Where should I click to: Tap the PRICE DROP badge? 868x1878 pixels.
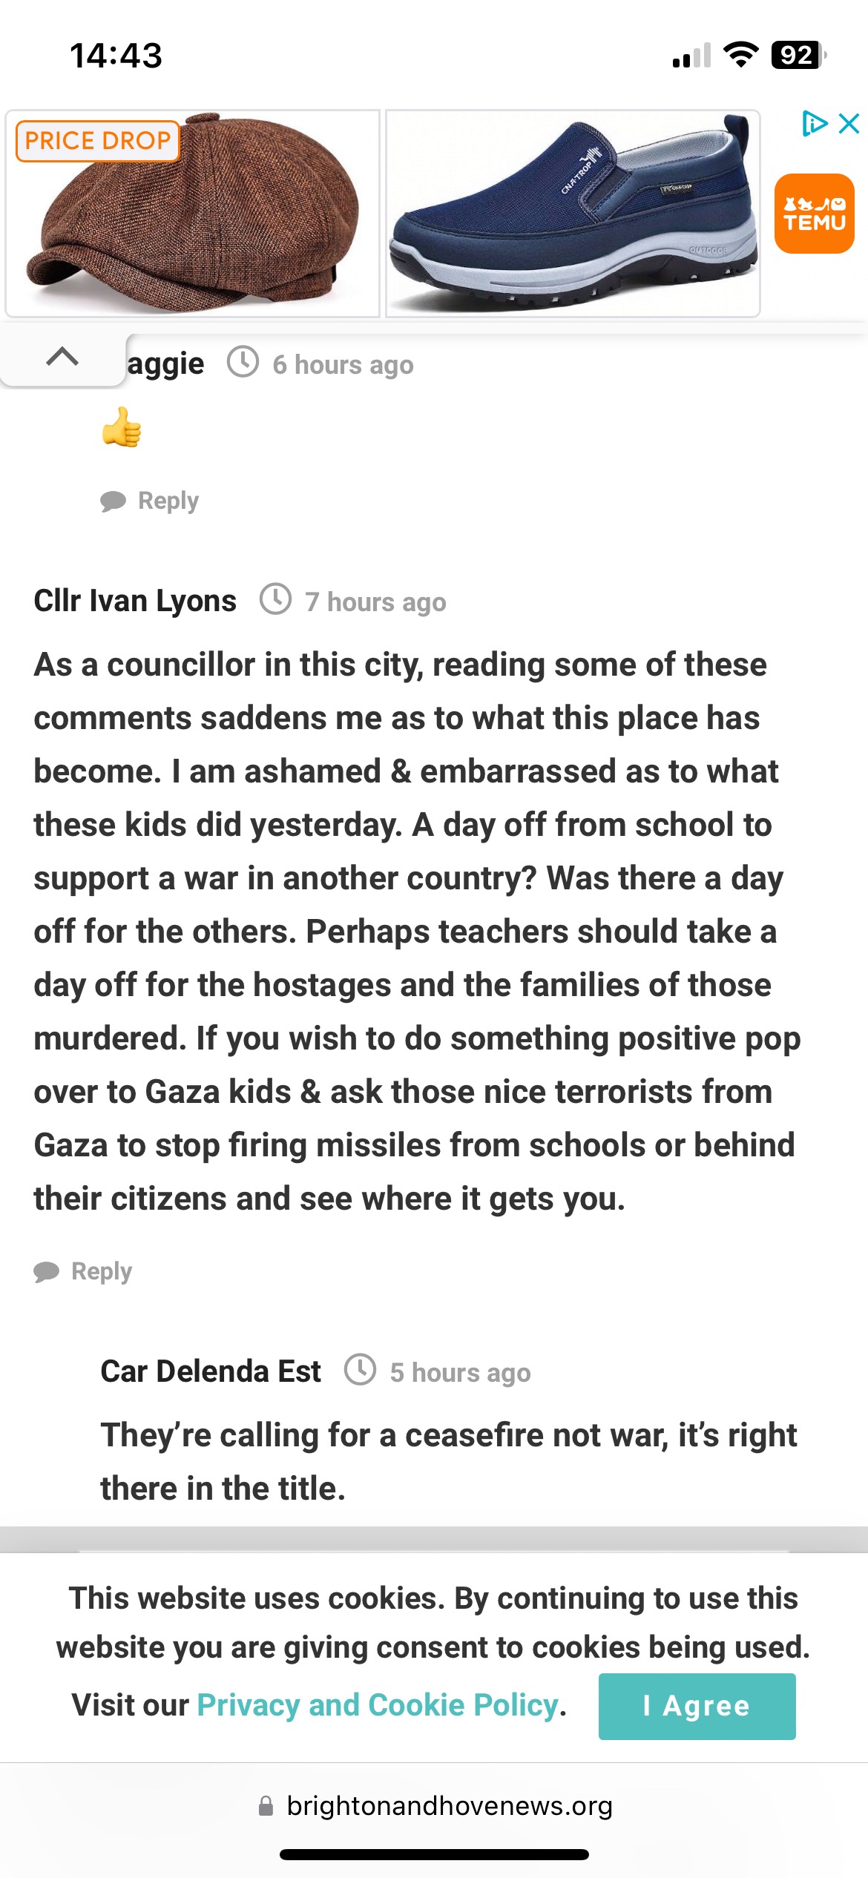pyautogui.click(x=98, y=141)
